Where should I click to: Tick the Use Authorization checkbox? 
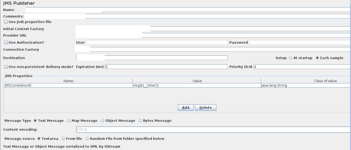pos(6,43)
